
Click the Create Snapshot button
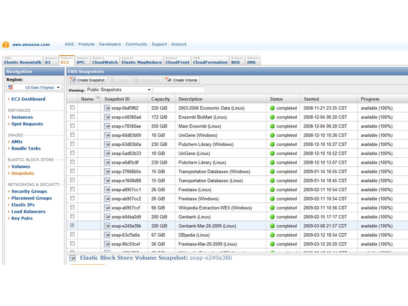tap(88, 80)
